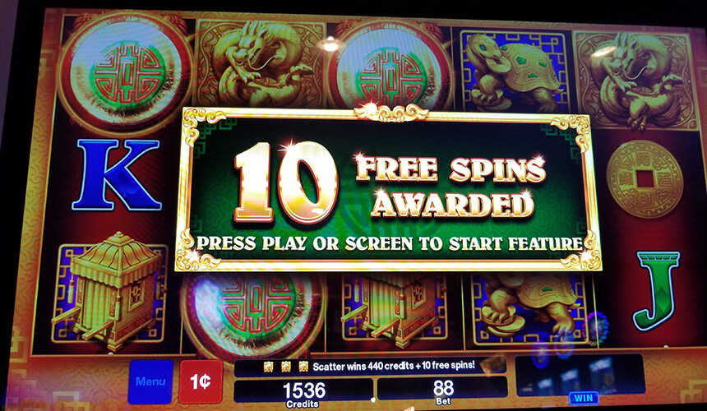Click Press Play or Screen text
707x411 pixels.
(x=390, y=244)
